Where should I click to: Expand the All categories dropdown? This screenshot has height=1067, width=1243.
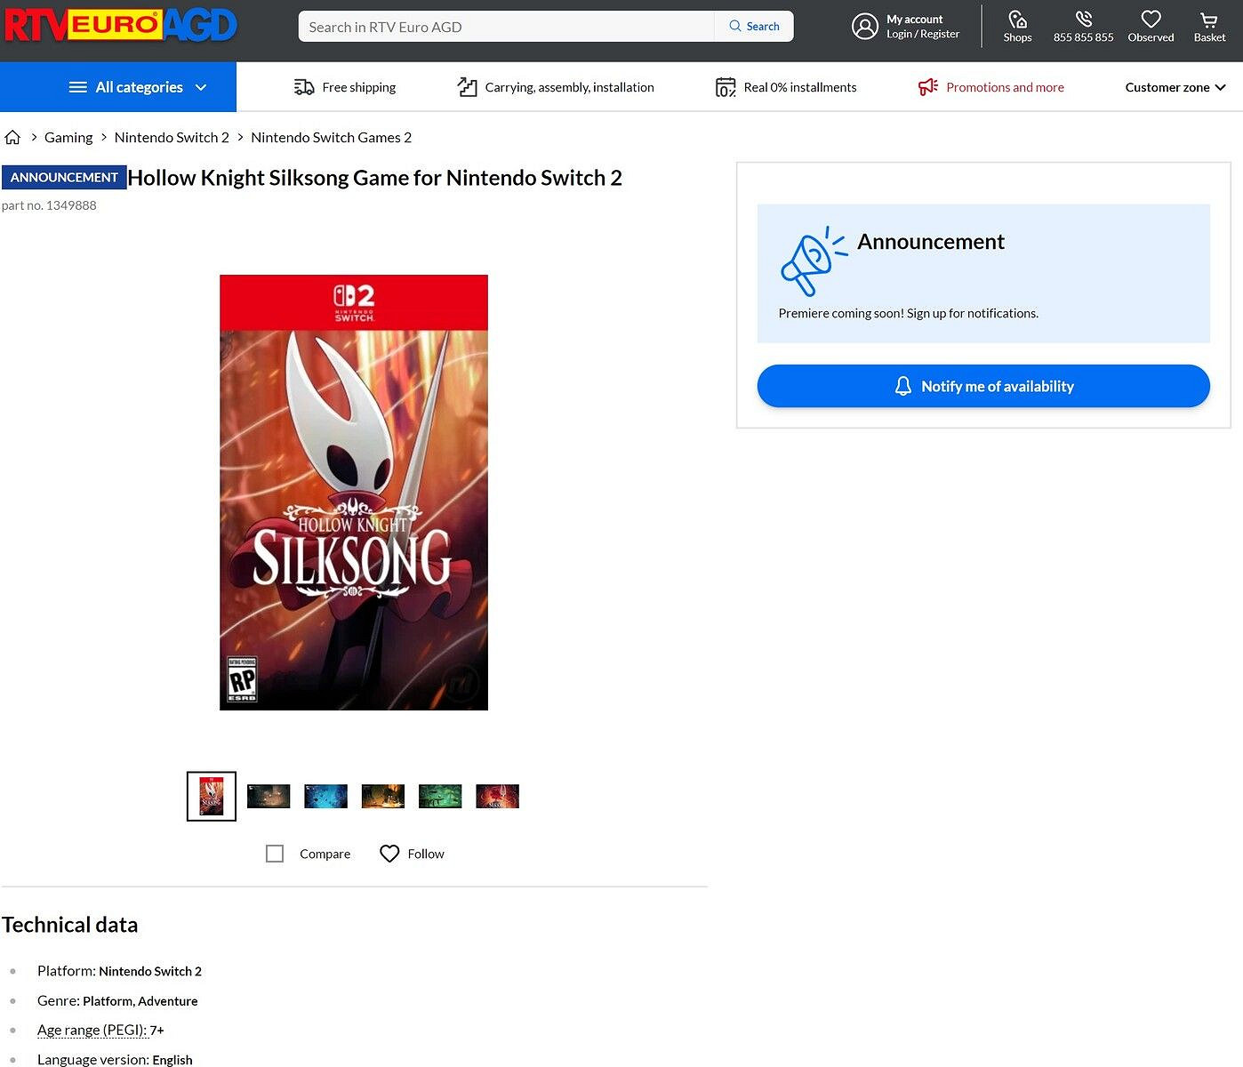139,86
